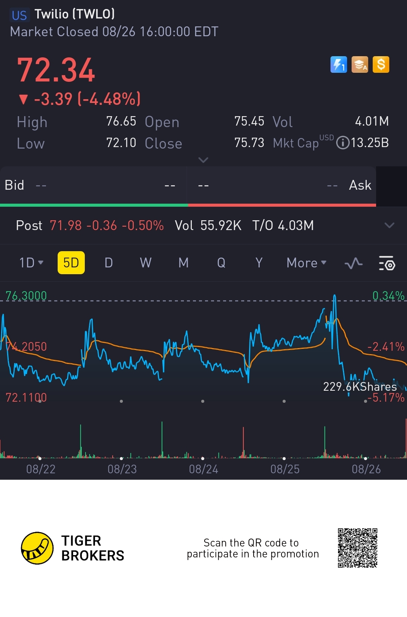Tap the red ask proportion bar

tap(282, 205)
